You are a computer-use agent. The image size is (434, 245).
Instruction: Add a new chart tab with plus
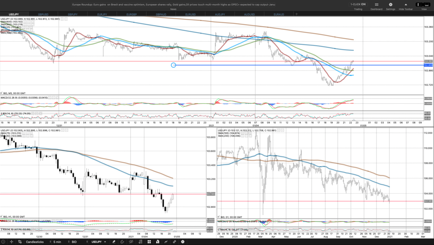pyautogui.click(x=297, y=14)
